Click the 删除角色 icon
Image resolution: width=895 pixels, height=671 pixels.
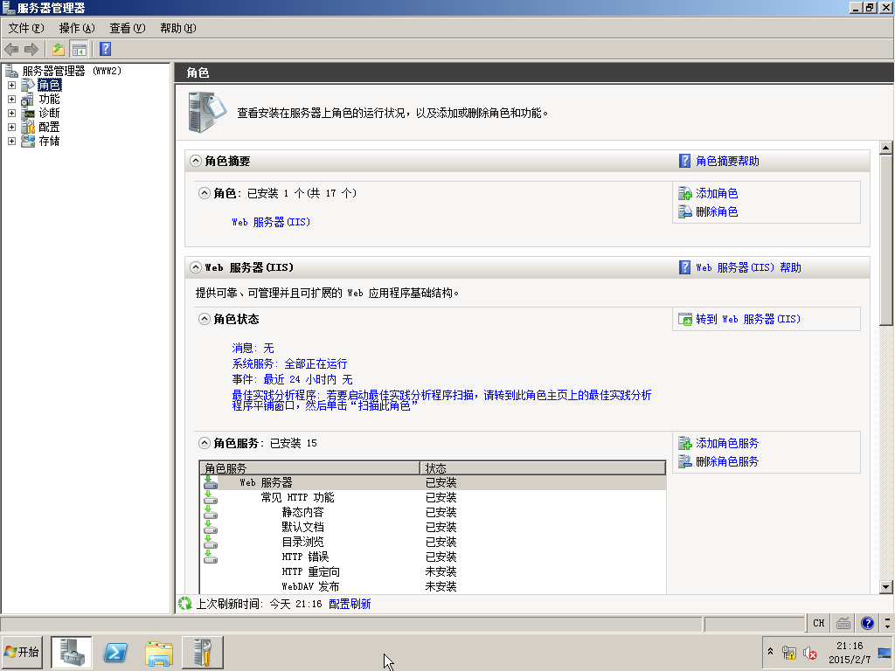[x=685, y=211]
